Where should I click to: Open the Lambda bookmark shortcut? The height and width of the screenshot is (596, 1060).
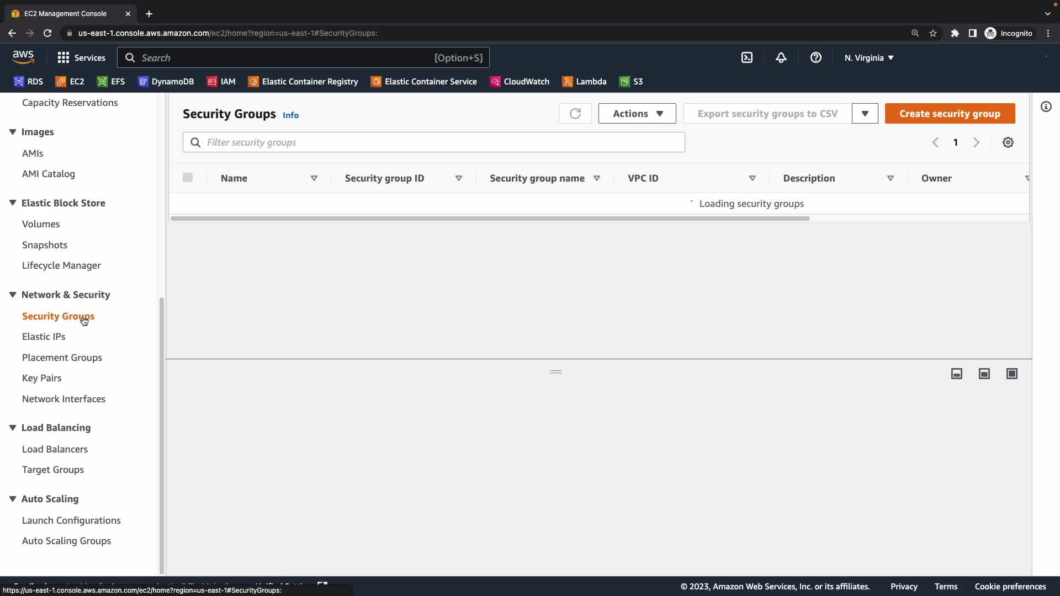point(584,82)
